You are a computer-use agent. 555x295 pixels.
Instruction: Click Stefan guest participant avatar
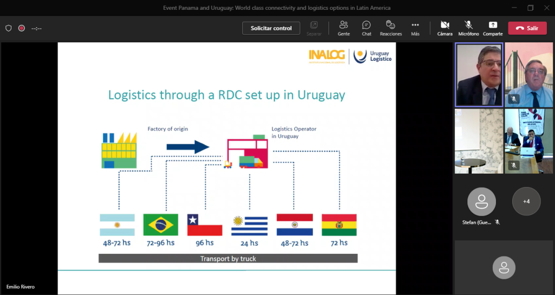pos(481,201)
